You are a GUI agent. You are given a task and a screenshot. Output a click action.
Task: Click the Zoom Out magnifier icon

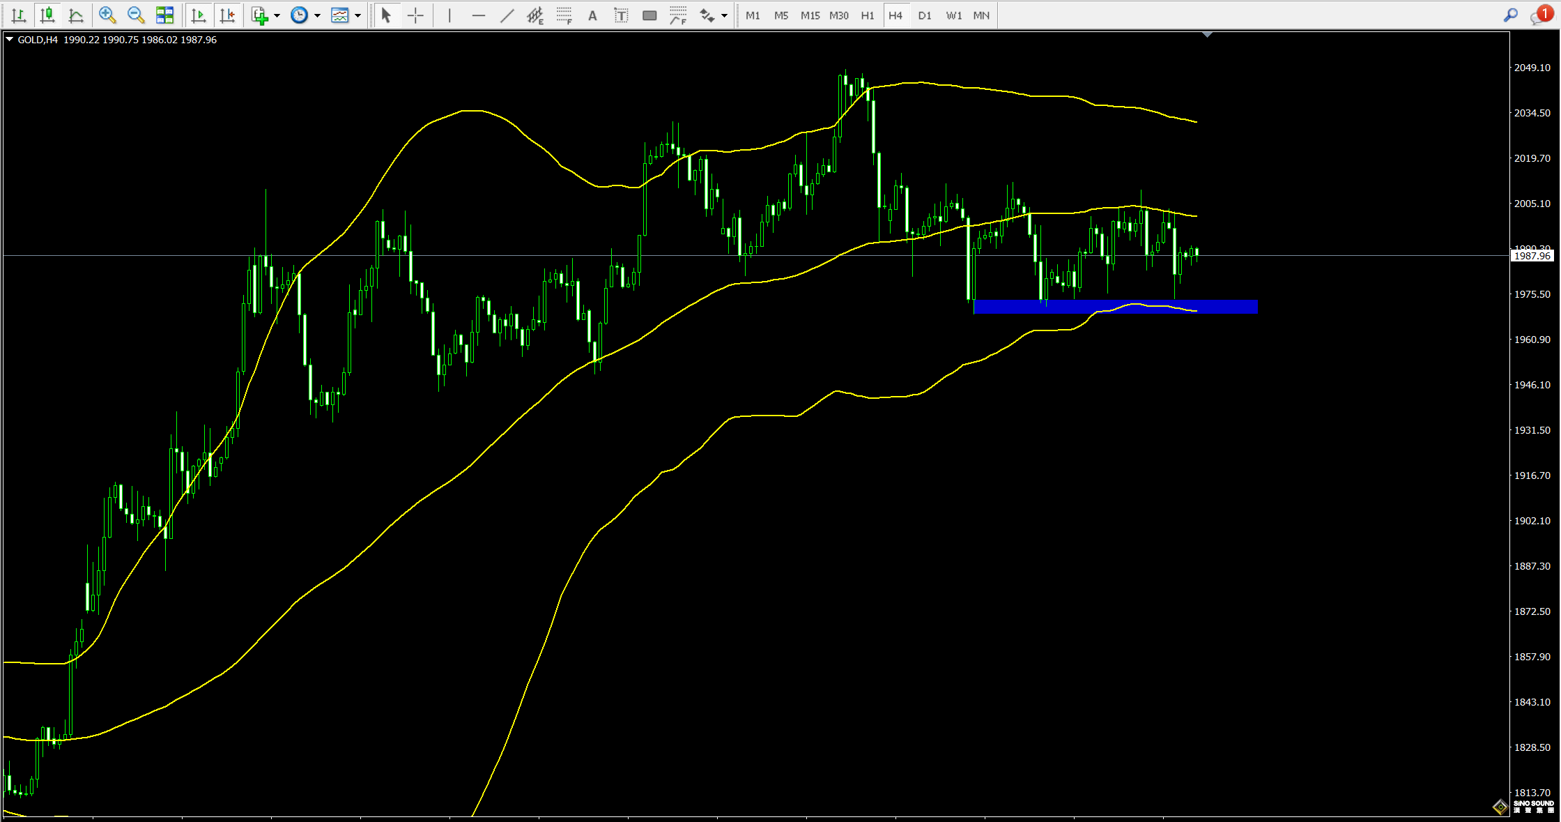click(136, 15)
